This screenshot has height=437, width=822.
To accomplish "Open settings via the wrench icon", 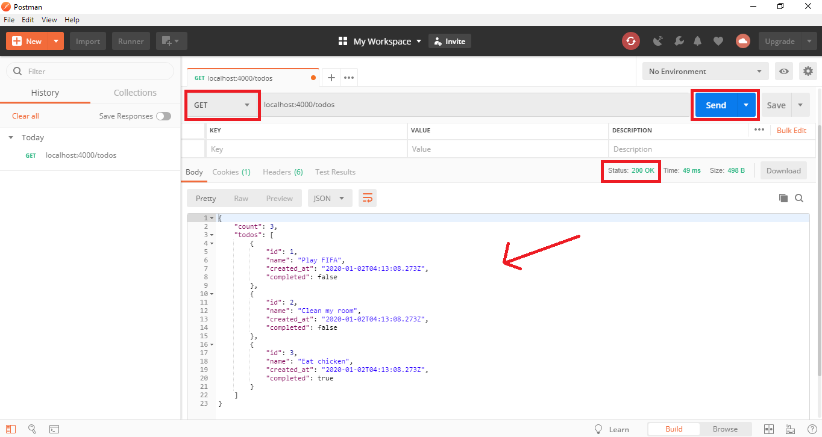I will tap(679, 41).
